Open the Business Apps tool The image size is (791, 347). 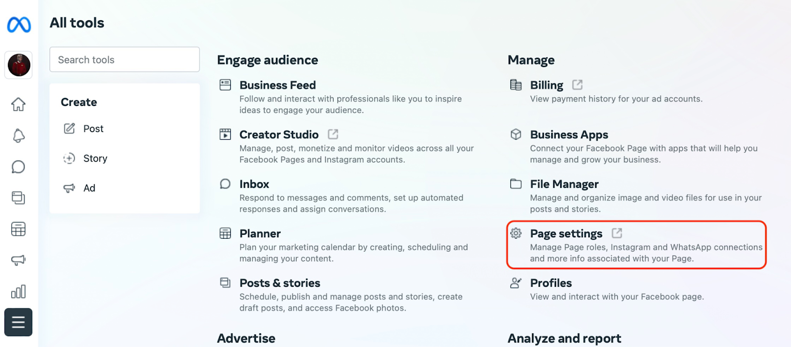click(569, 135)
